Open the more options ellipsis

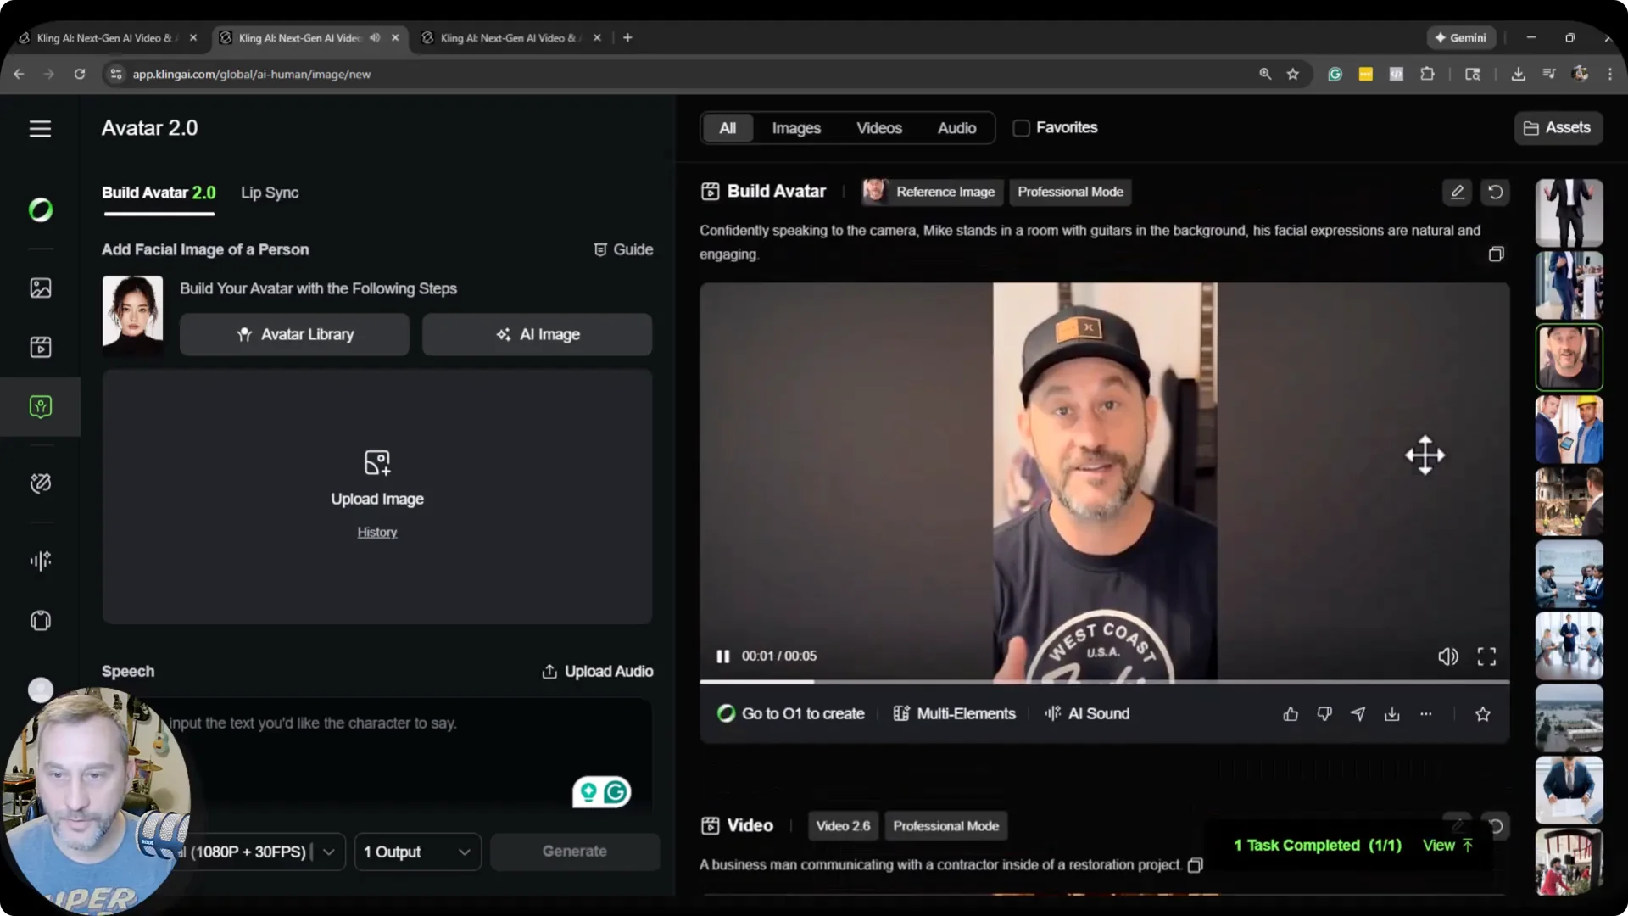pyautogui.click(x=1426, y=714)
